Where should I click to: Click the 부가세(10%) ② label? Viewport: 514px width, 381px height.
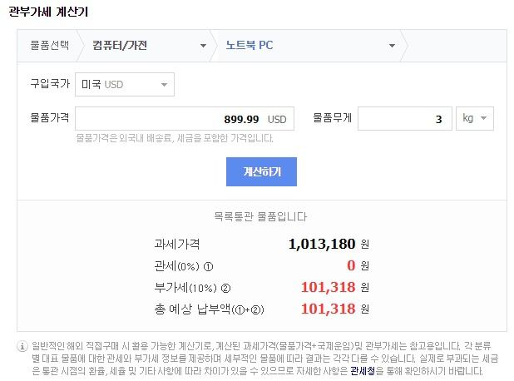pos(192,288)
